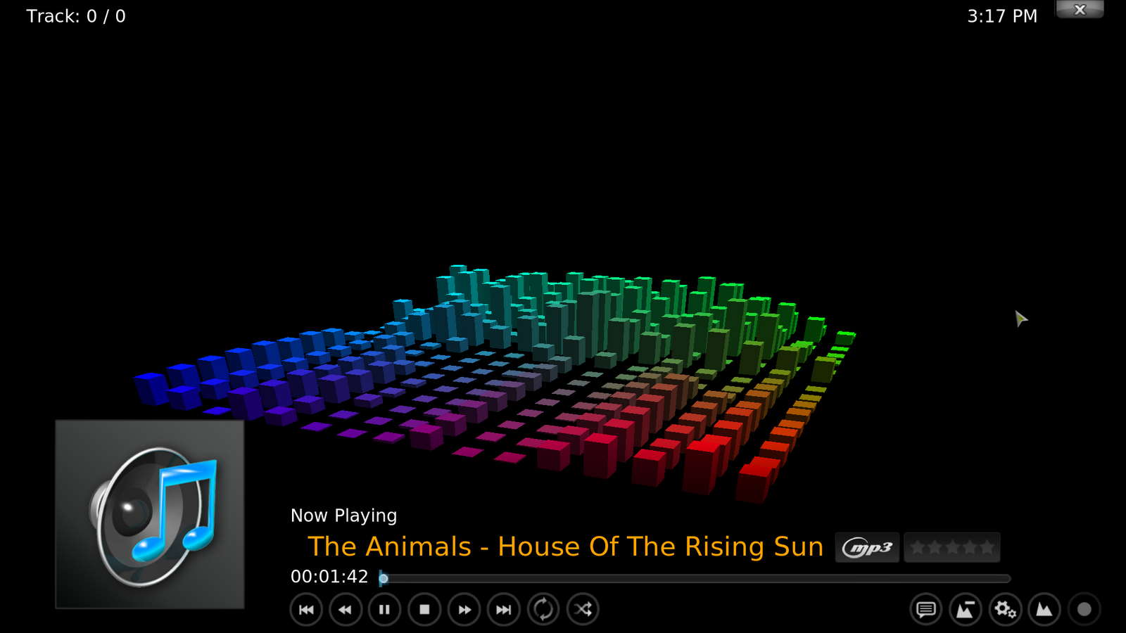Skip to the next track
Viewport: 1126px width, 633px height.
point(504,609)
